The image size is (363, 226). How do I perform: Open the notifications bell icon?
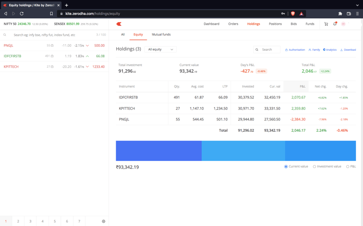pyautogui.click(x=335, y=24)
